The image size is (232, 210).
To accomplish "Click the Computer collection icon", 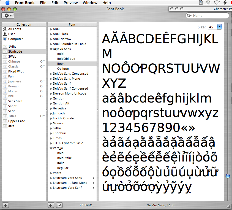I will tap(5, 39).
